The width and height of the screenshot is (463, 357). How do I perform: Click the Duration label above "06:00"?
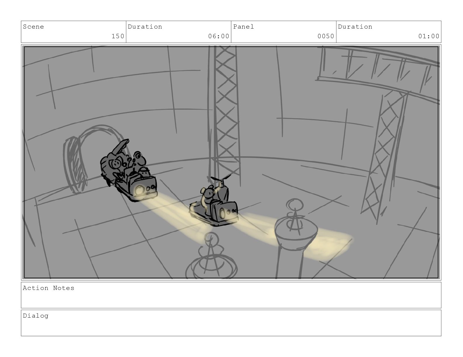[145, 27]
